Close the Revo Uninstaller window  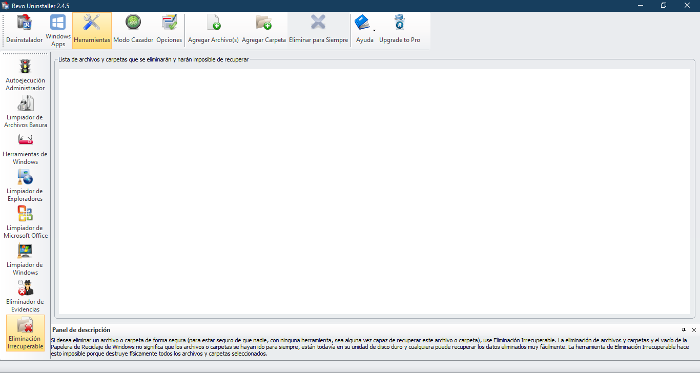687,6
